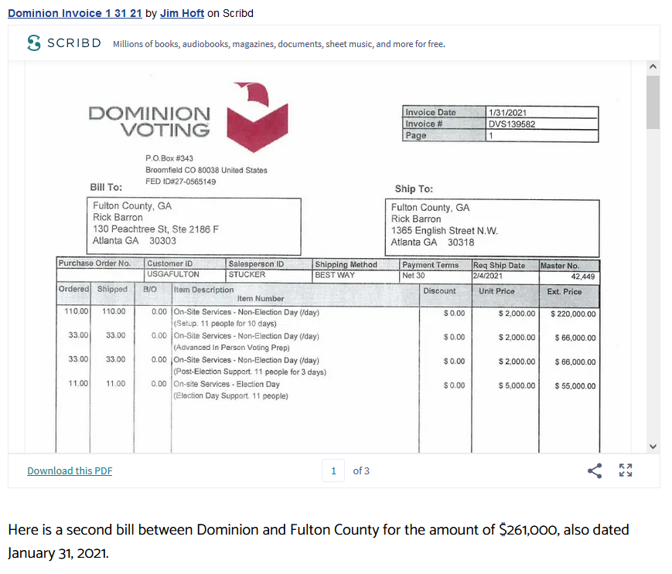This screenshot has height=574, width=672.
Task: Click Scribd tagline 'Millions of books' text
Action: [x=279, y=44]
